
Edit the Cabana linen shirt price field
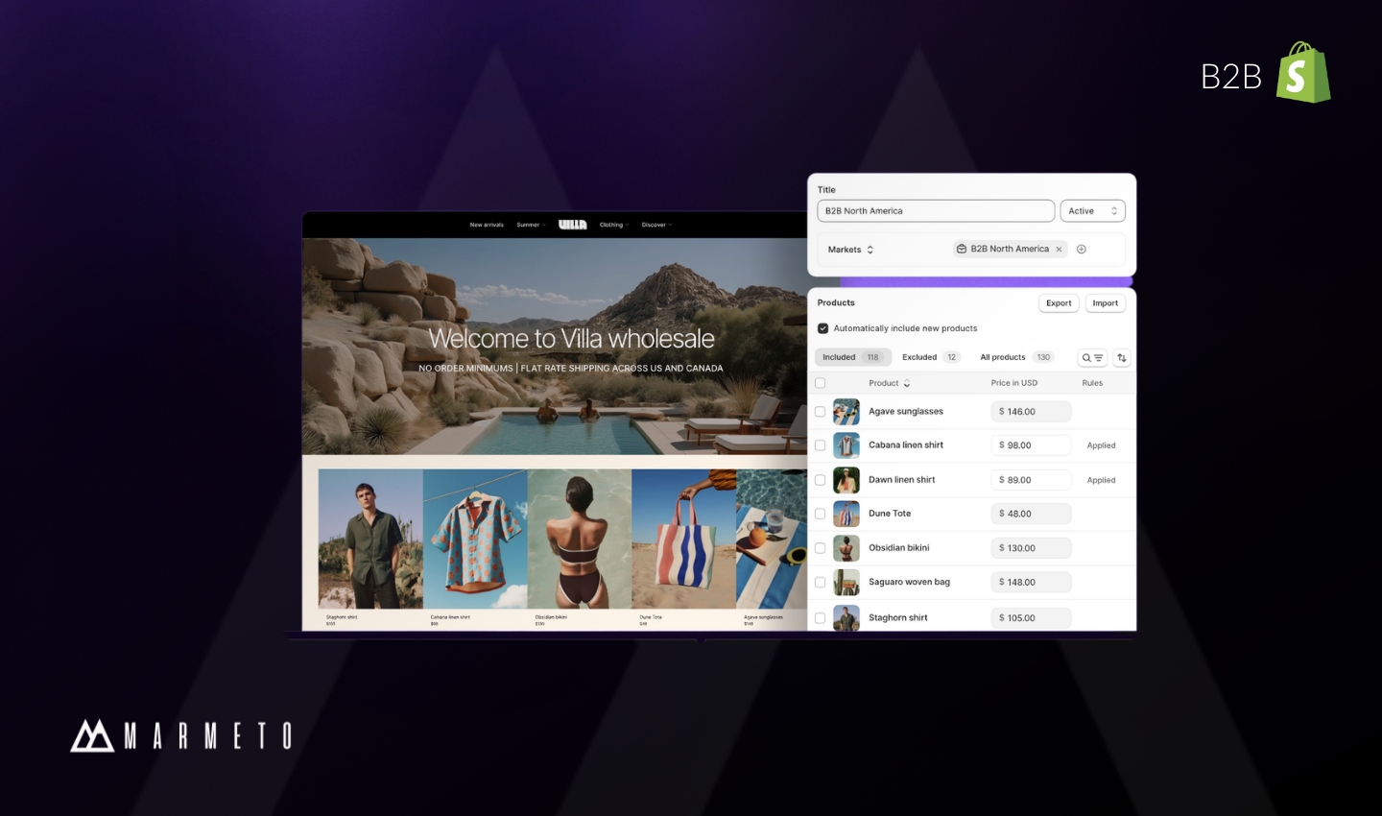1031,445
